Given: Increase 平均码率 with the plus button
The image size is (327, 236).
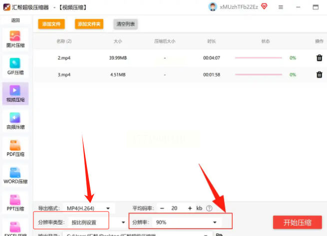Looking at the screenshot, I should click(x=190, y=208).
